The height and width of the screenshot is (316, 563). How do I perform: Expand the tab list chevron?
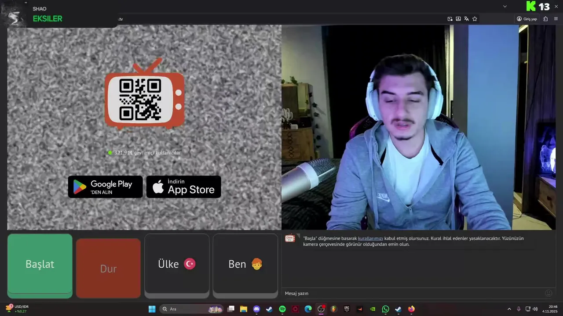point(505,6)
